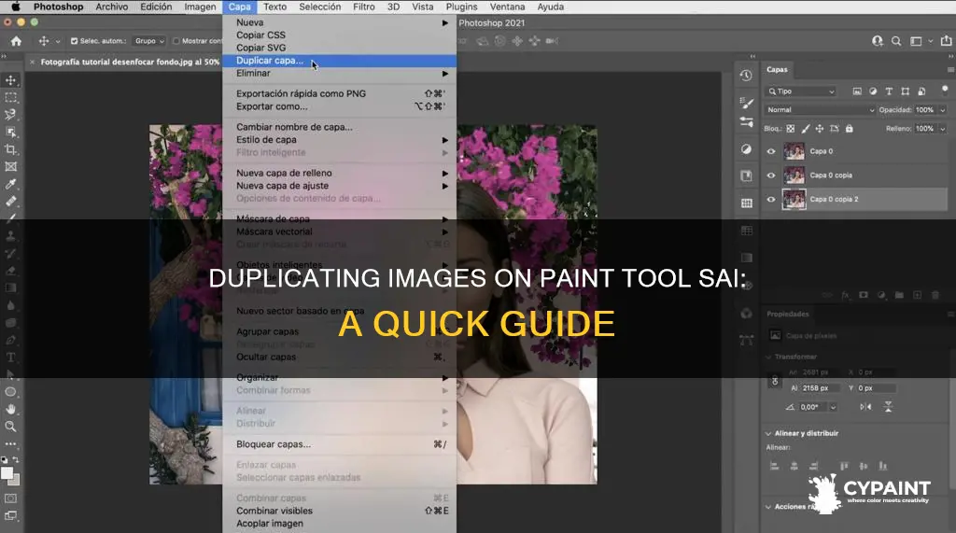Select the Frame tool
Viewport: 956px width, 533px height.
pos(11,166)
